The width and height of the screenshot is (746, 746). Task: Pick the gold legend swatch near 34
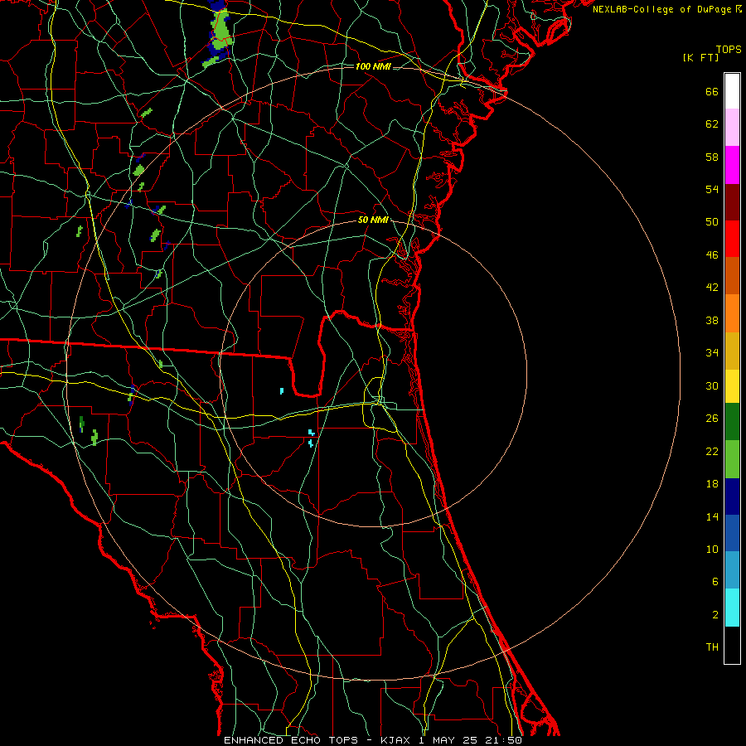point(732,351)
